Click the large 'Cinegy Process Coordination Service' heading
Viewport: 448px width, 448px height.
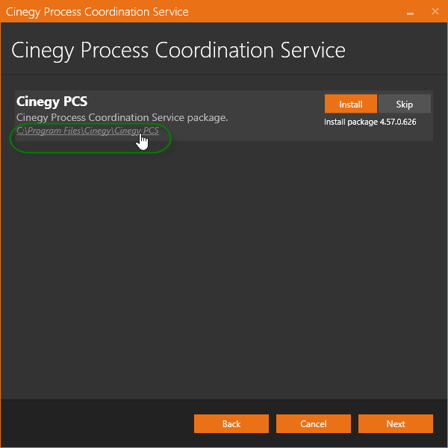pos(178,51)
